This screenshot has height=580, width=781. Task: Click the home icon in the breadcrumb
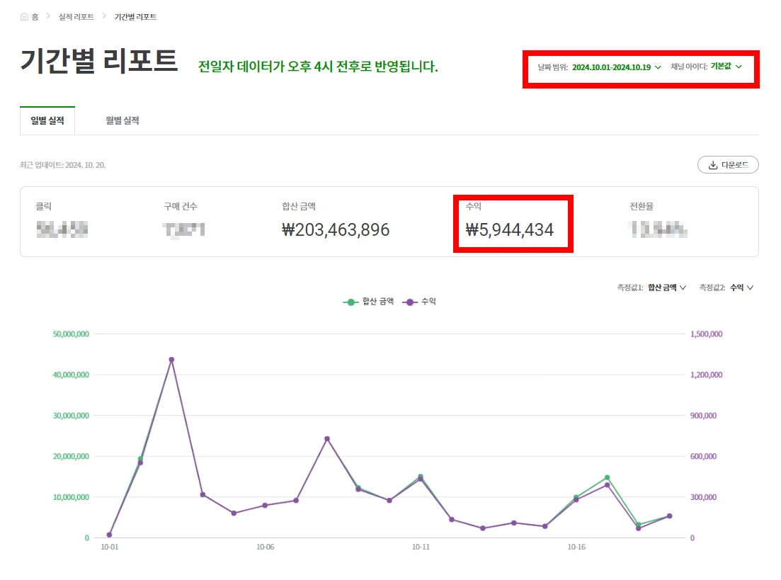(25, 16)
